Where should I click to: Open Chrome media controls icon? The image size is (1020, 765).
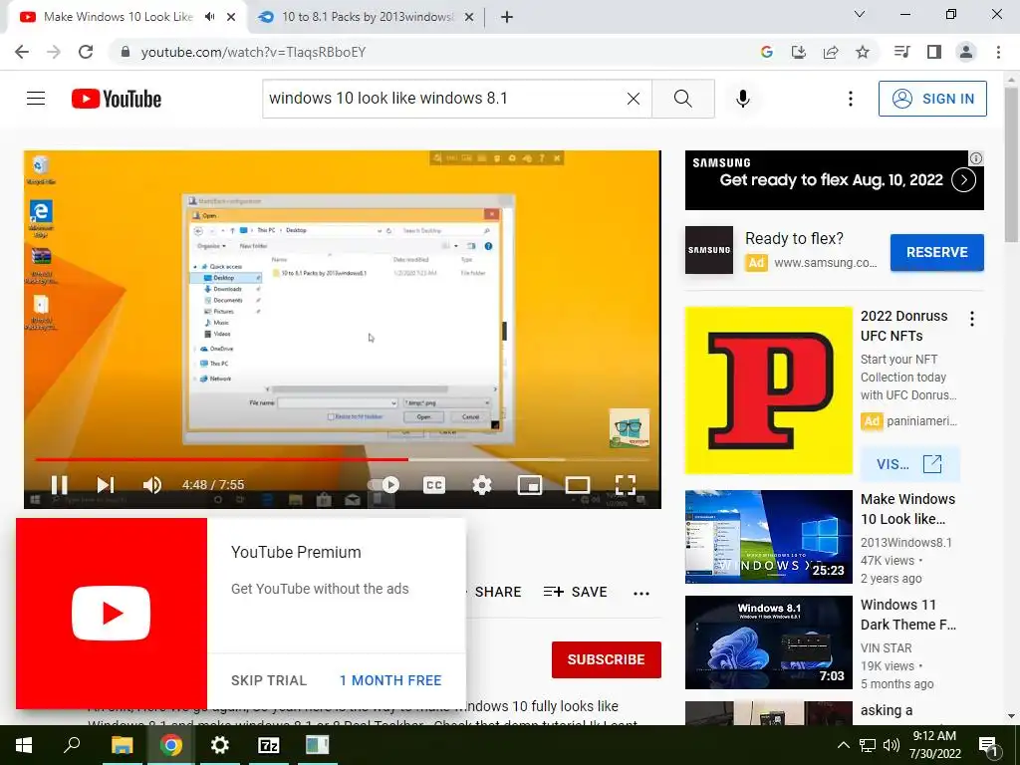[901, 52]
